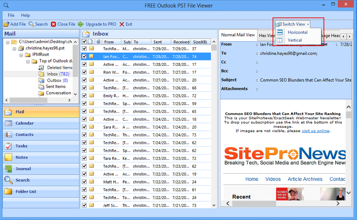Open the Mail section envelope icon

pyautogui.click(x=9, y=112)
